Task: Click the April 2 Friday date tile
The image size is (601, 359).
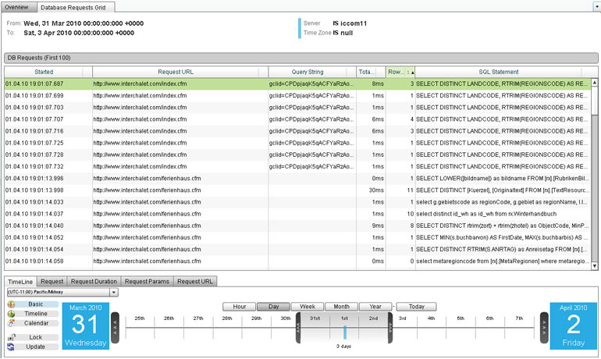Action: click(x=574, y=326)
